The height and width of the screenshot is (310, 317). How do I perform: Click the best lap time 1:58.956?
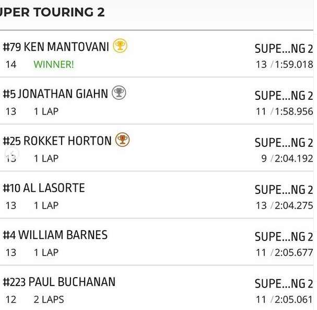[x=293, y=111]
